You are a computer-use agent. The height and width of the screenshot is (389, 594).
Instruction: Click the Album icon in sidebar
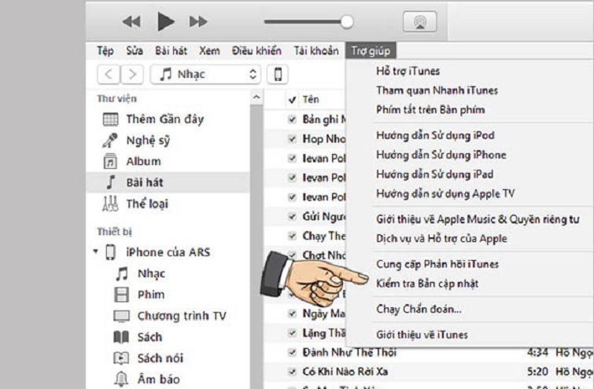(x=110, y=161)
